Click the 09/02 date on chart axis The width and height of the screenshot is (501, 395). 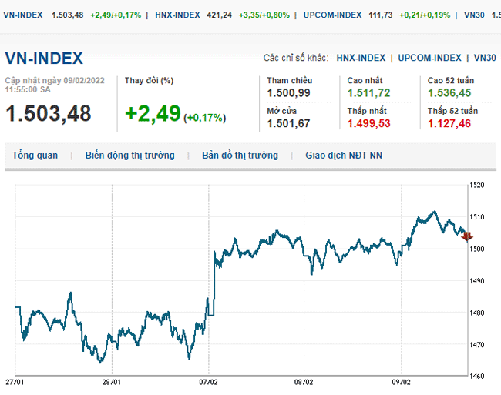pyautogui.click(x=401, y=381)
